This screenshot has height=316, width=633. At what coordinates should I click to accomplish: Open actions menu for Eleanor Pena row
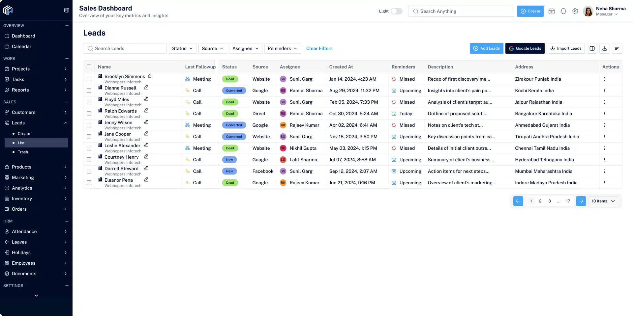click(x=605, y=183)
